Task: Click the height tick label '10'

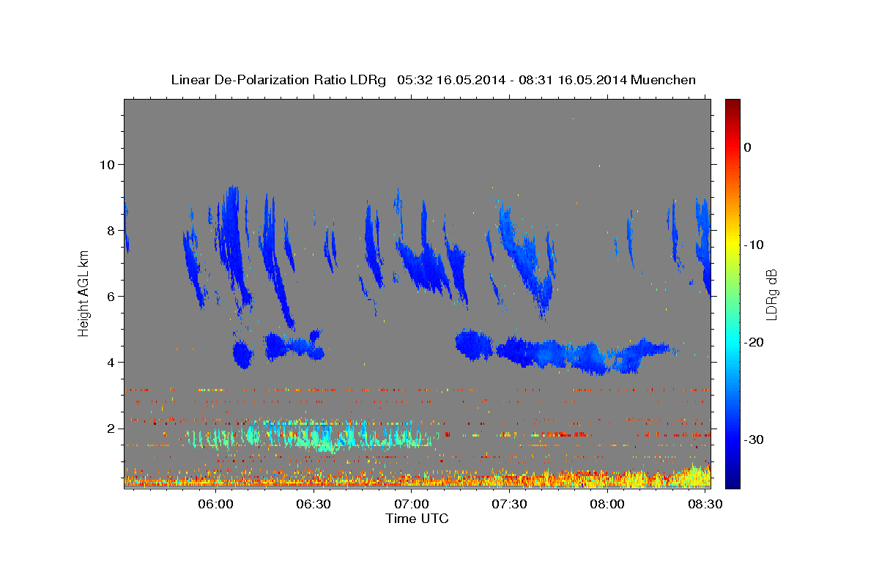Action: (x=107, y=164)
